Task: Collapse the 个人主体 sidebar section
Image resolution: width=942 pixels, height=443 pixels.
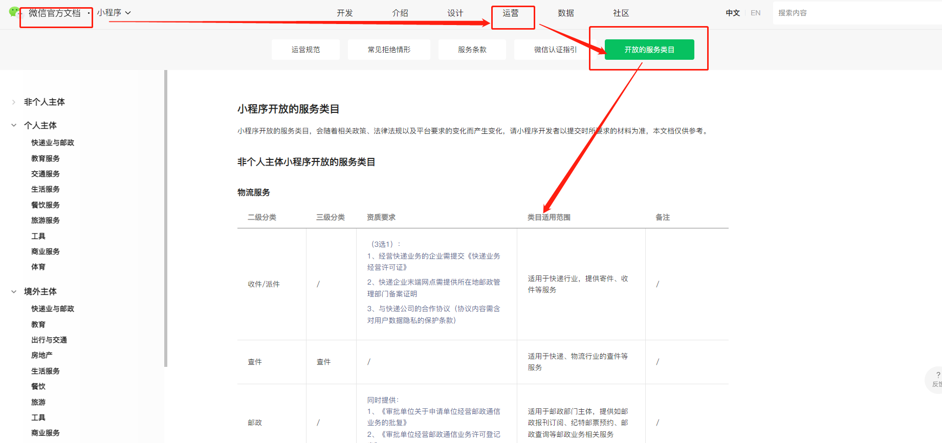Action: pyautogui.click(x=14, y=125)
